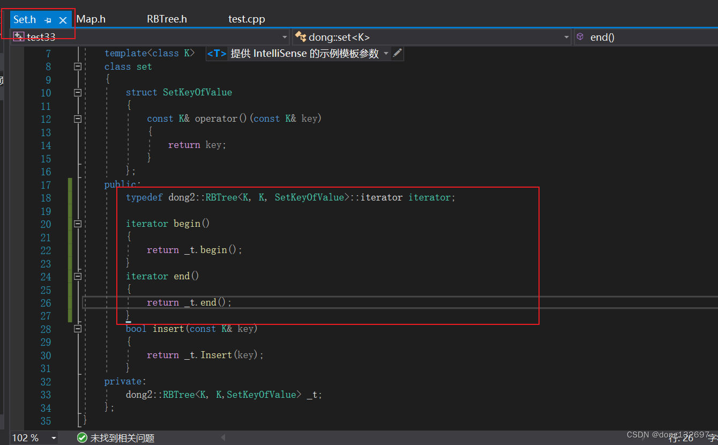Click 'private:' keyword on line 32
This screenshot has height=445, width=718.
click(125, 381)
